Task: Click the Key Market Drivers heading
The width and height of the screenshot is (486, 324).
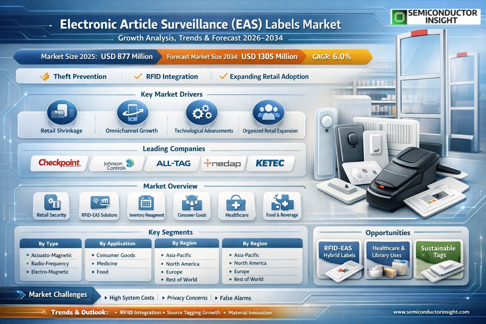Action: [171, 94]
